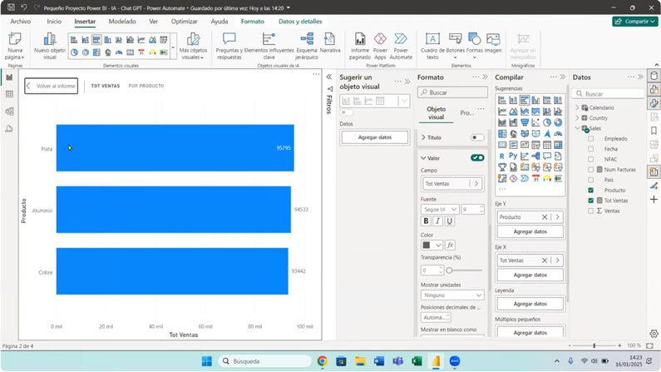The image size is (661, 372).
Task: Uncheck the Producto field checkbox
Action: (591, 191)
